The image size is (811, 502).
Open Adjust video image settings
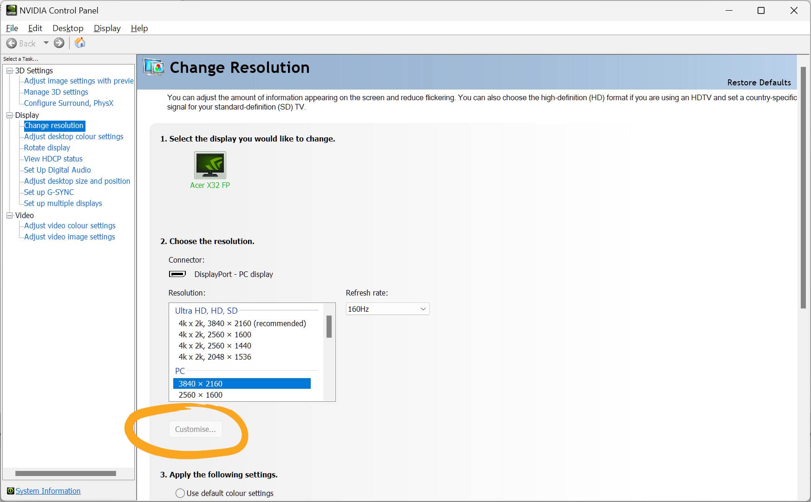point(70,237)
